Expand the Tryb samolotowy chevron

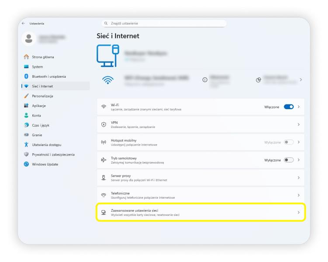pyautogui.click(x=299, y=160)
